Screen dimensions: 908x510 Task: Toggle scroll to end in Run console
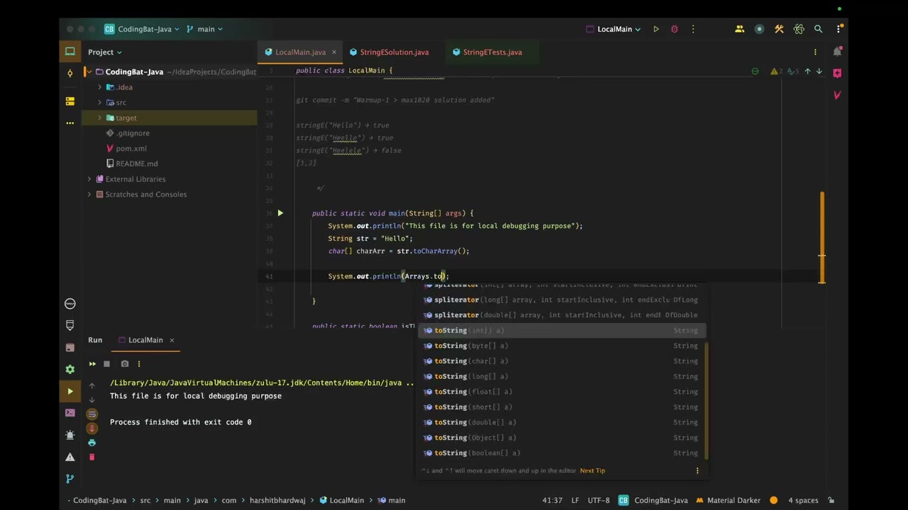92,428
